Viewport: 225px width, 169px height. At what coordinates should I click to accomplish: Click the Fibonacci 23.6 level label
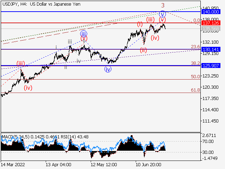pyautogui.click(x=195, y=47)
